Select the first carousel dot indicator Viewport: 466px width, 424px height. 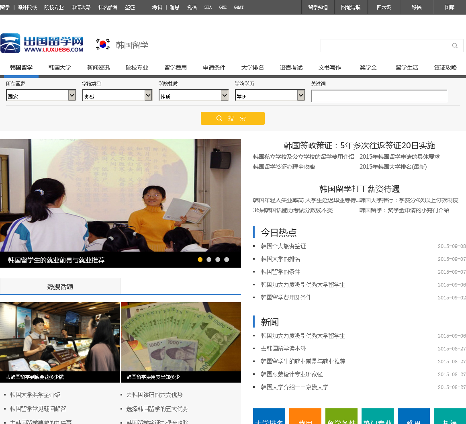pyautogui.click(x=200, y=260)
